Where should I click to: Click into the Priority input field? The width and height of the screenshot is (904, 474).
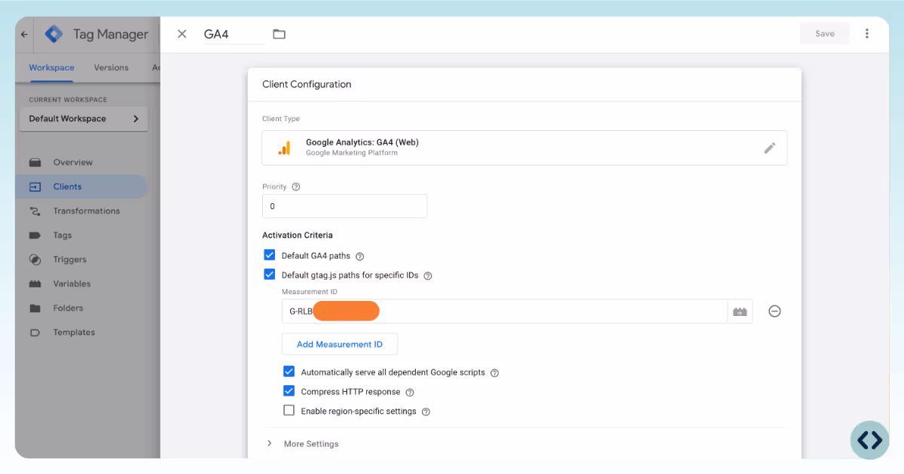(x=344, y=206)
